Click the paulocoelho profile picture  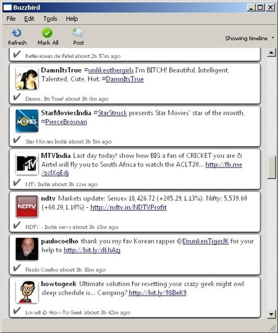pyautogui.click(x=27, y=249)
